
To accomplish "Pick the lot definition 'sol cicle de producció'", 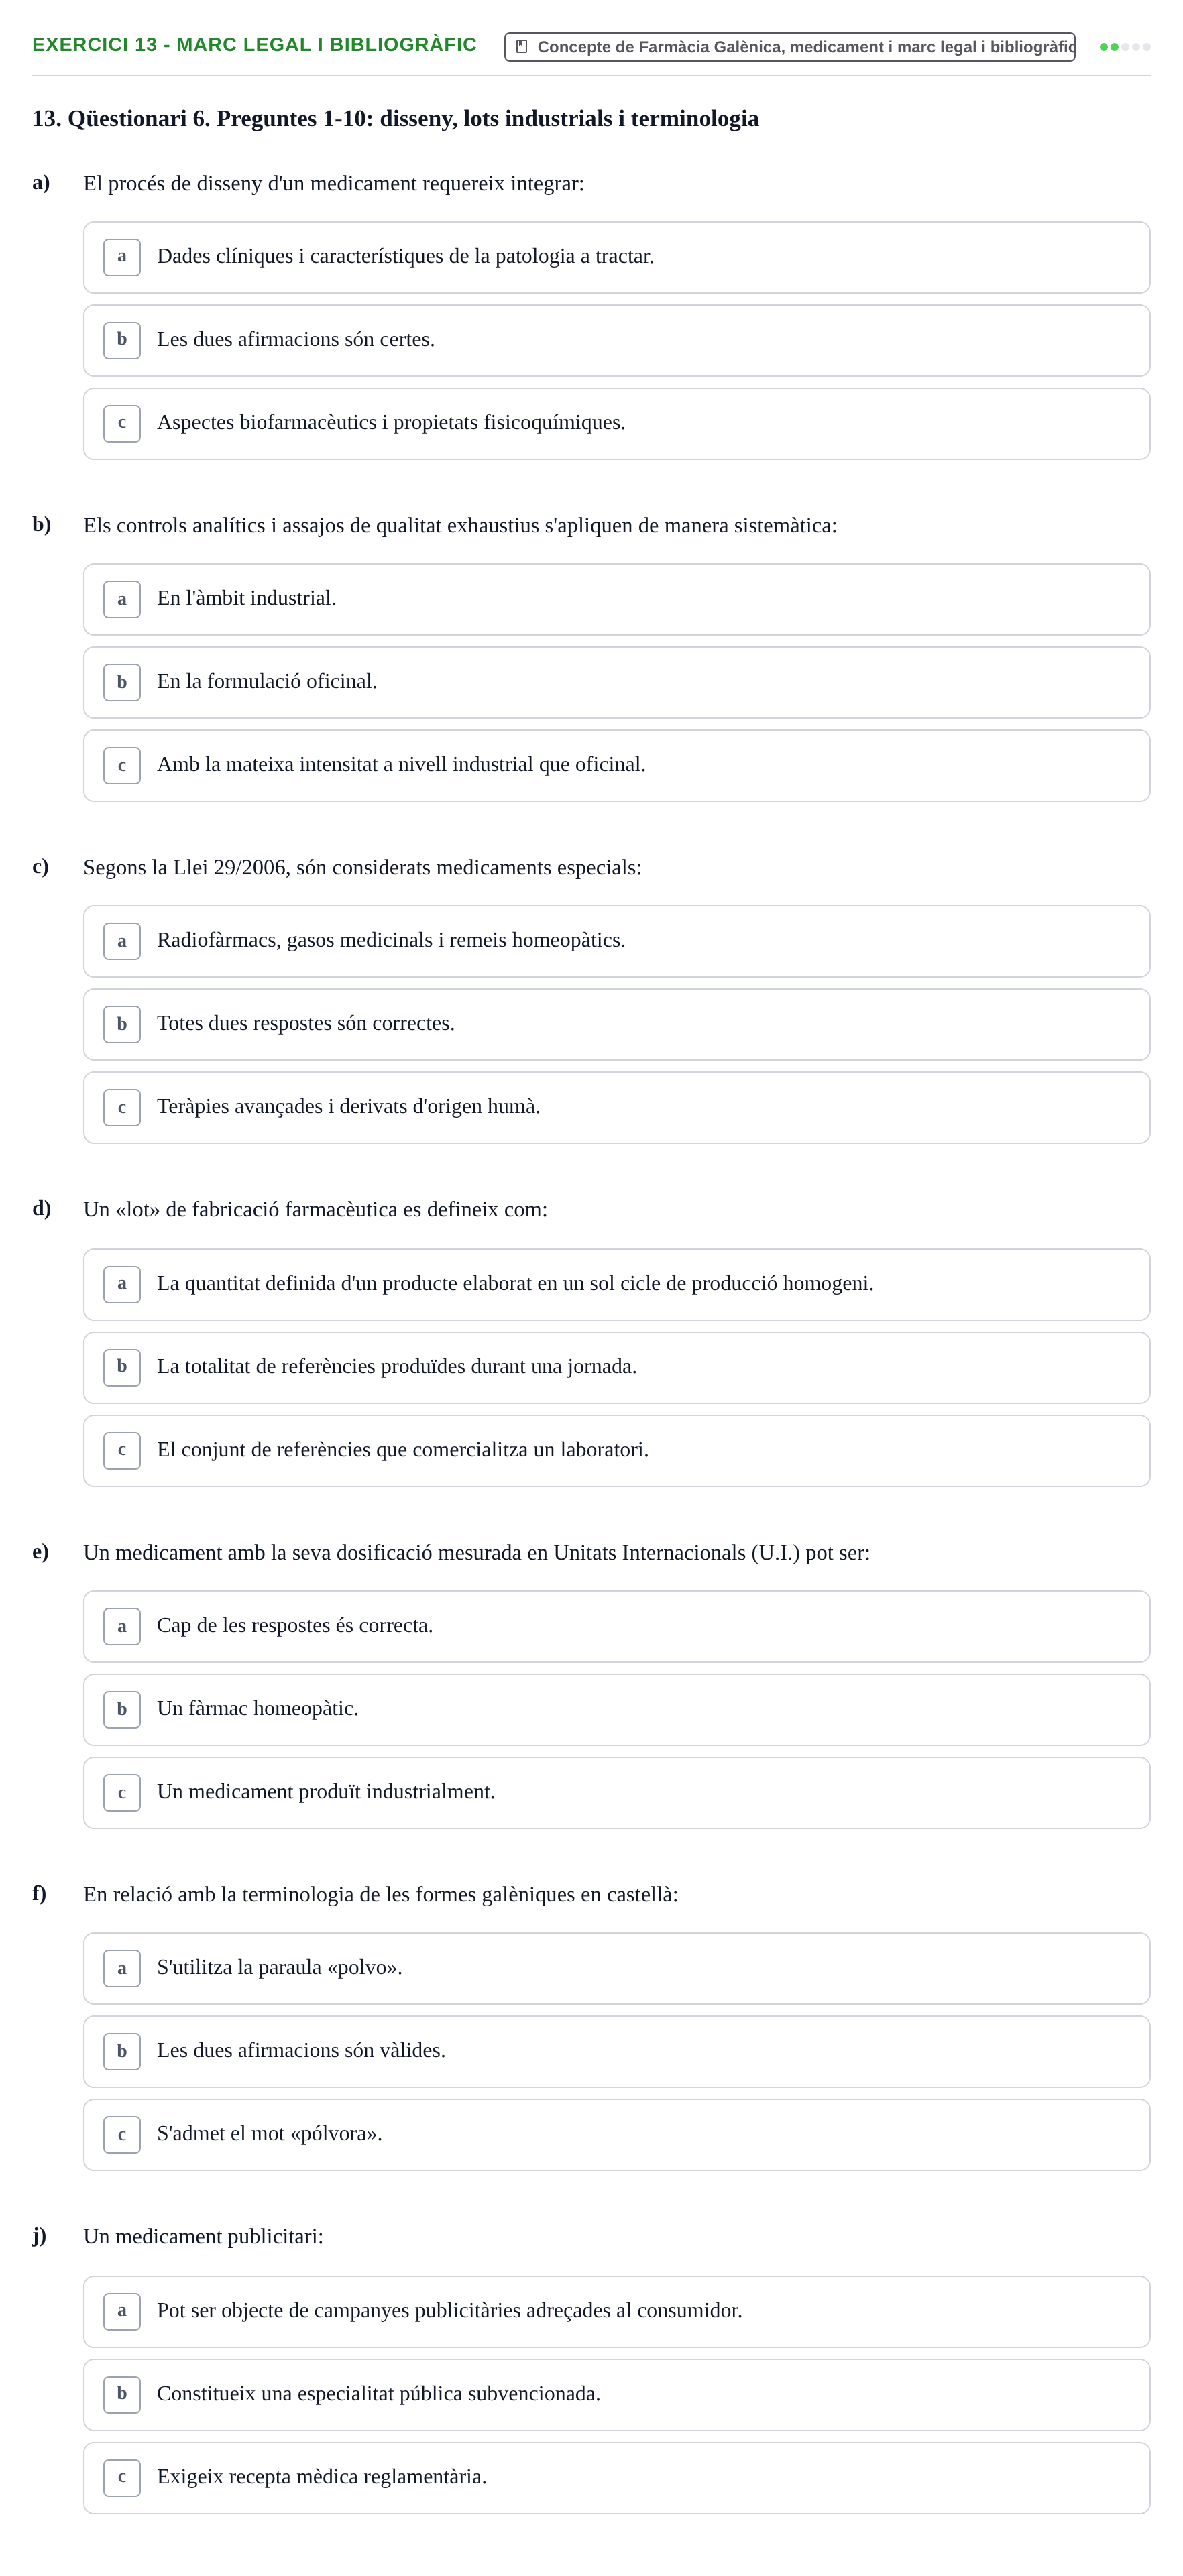I will (616, 1284).
